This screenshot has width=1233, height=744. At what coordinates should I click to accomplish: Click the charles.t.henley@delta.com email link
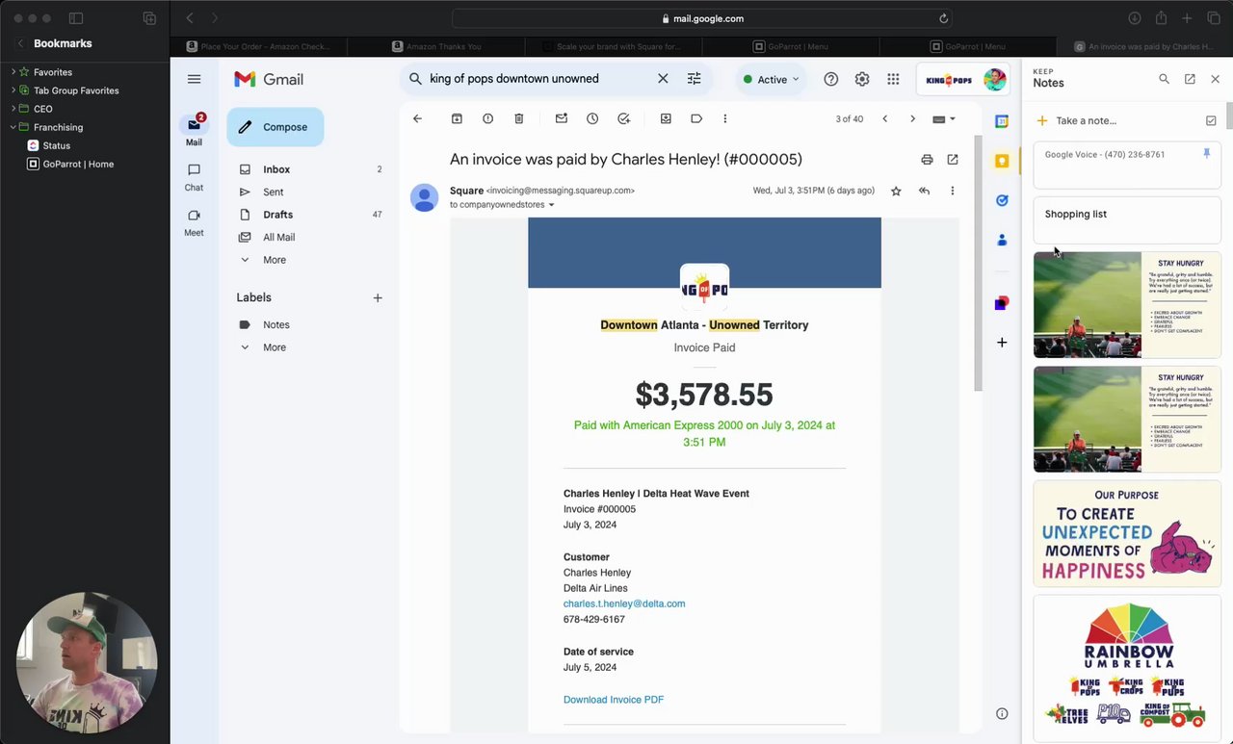tap(624, 603)
